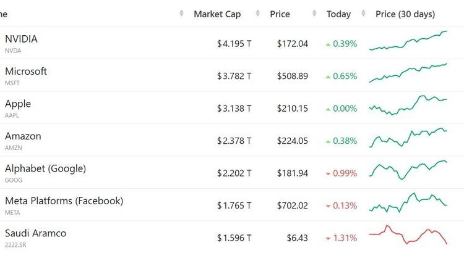The height and width of the screenshot is (253, 464).
Task: Click Alphabet's red down arrow indicator
Action: coord(328,174)
